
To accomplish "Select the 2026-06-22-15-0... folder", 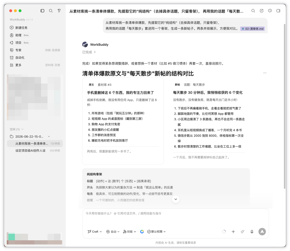I will (29, 136).
